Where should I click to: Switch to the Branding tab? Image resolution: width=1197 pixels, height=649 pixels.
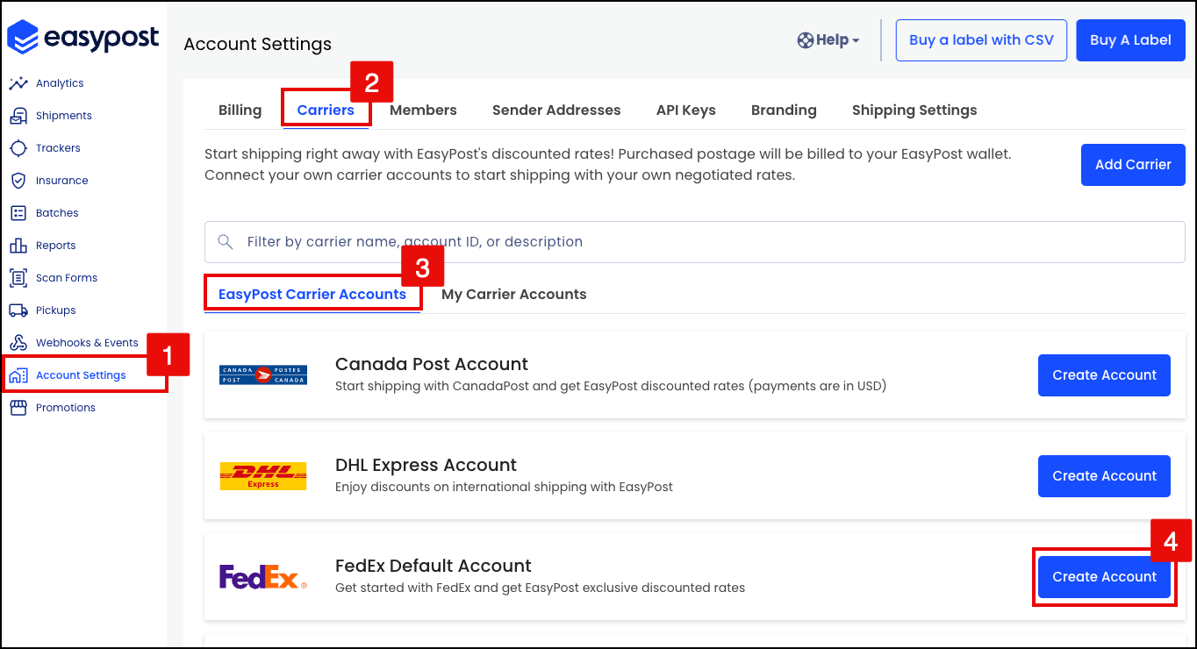(x=784, y=111)
